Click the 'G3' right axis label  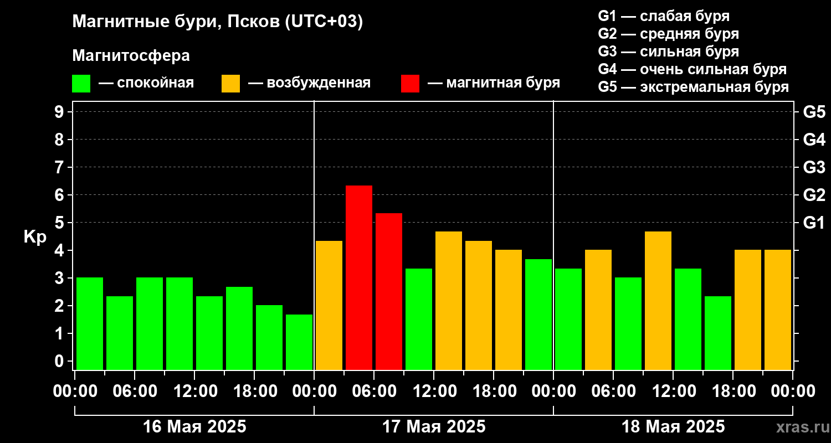(814, 167)
